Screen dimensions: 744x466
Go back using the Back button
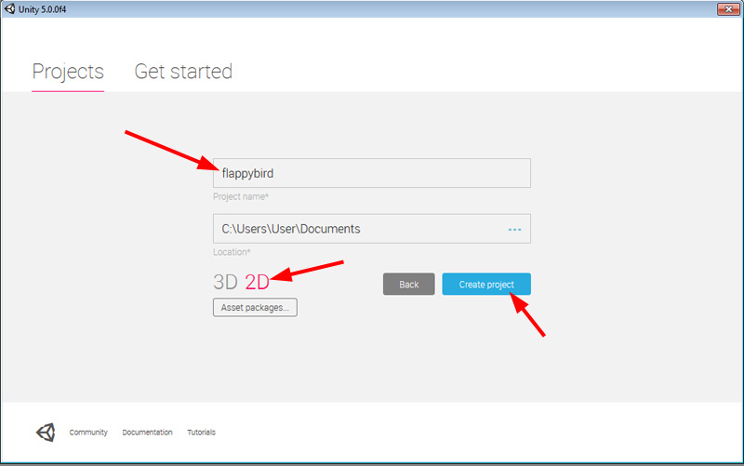tap(409, 285)
